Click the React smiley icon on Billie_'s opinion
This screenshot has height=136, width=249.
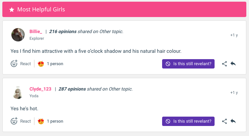14,63
